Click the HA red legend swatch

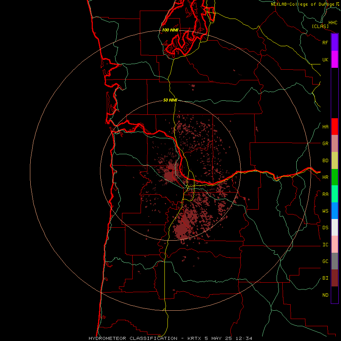(x=335, y=127)
